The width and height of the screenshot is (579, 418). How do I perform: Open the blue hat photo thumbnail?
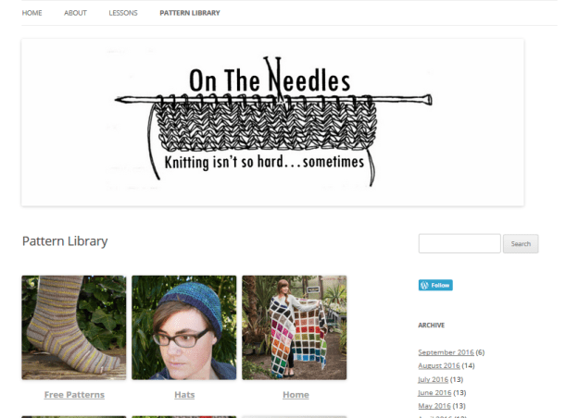coord(184,327)
